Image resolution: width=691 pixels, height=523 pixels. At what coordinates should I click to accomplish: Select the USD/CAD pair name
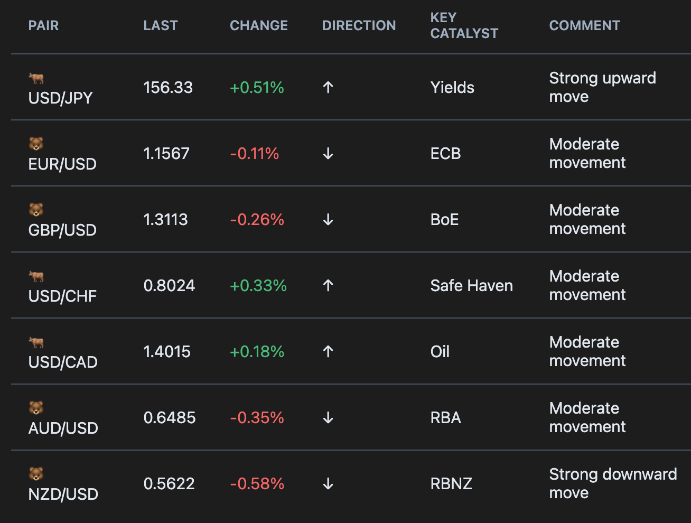tap(63, 362)
